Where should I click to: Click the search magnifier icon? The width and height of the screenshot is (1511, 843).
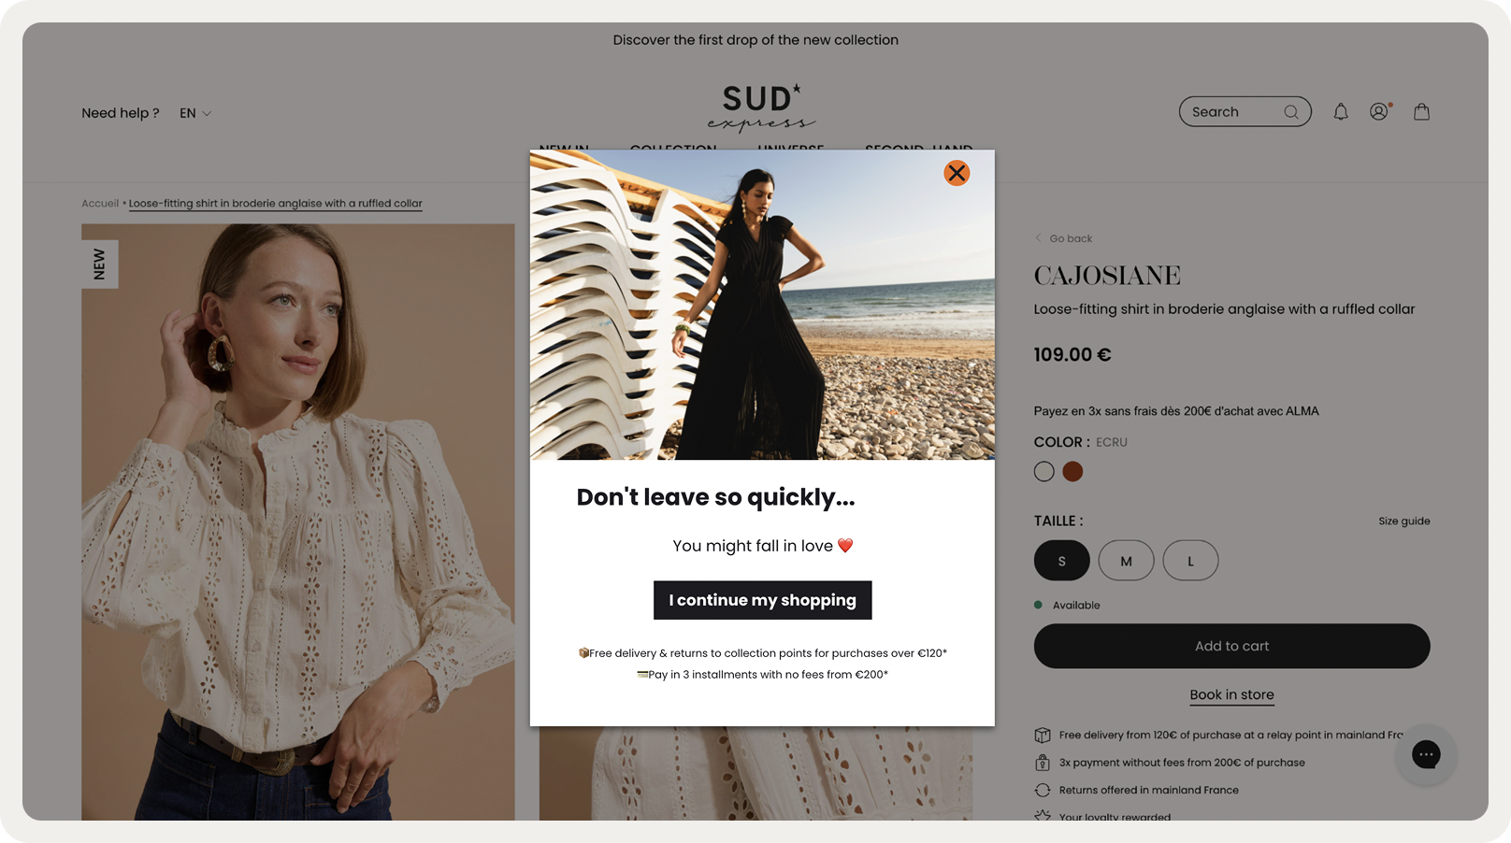tap(1291, 112)
